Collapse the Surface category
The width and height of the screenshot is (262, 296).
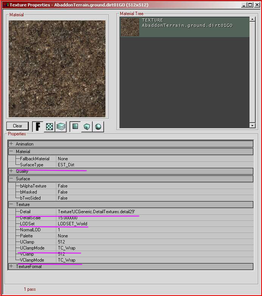(11, 178)
